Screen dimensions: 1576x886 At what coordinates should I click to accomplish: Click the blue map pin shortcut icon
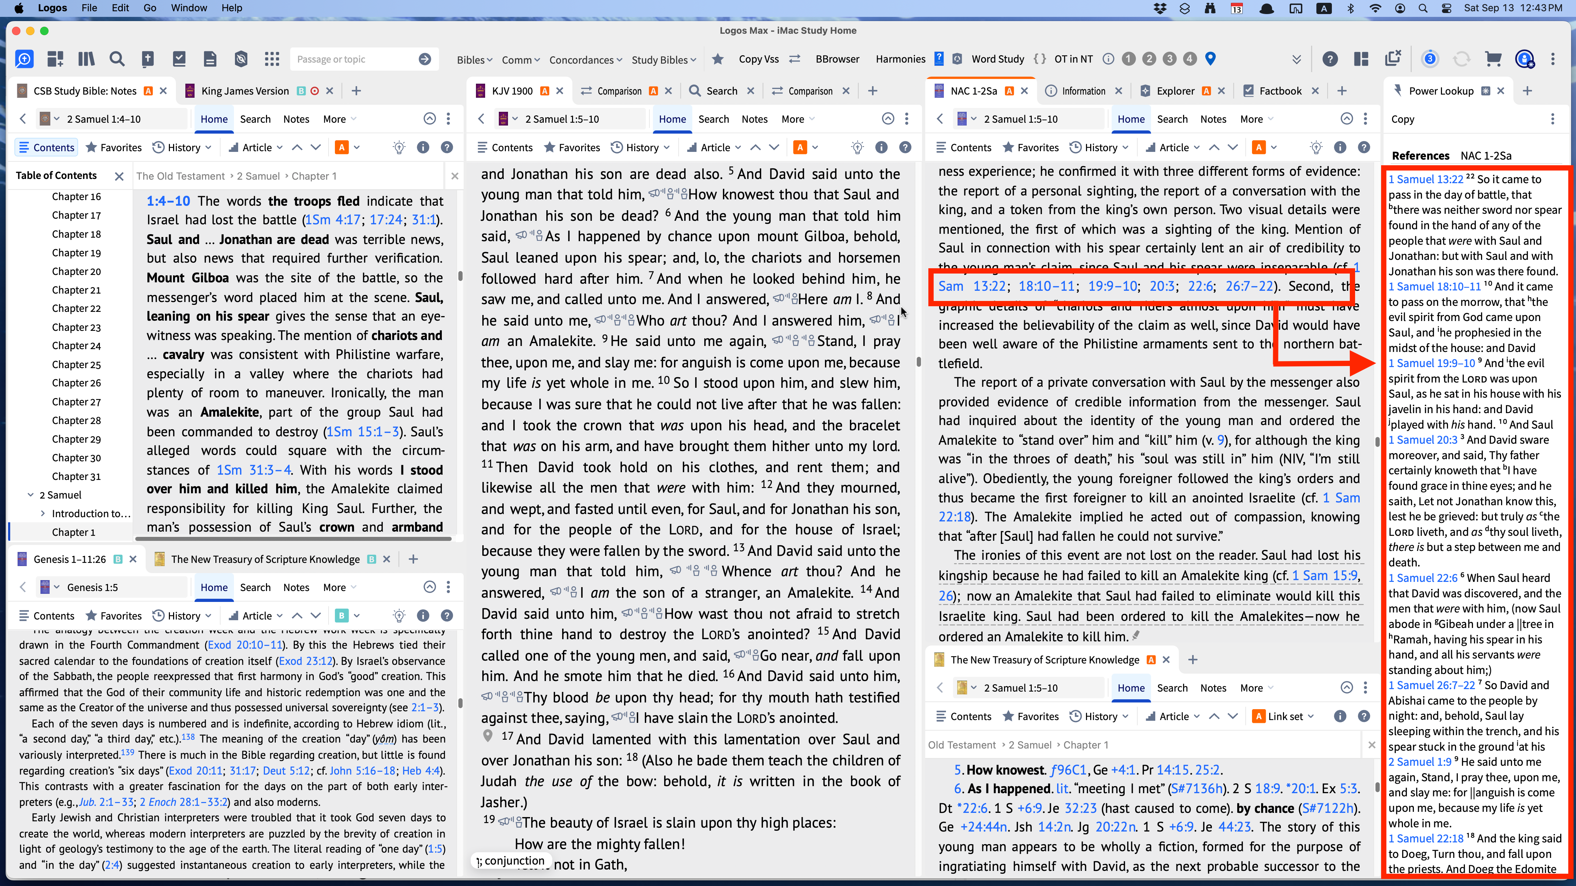(1210, 59)
